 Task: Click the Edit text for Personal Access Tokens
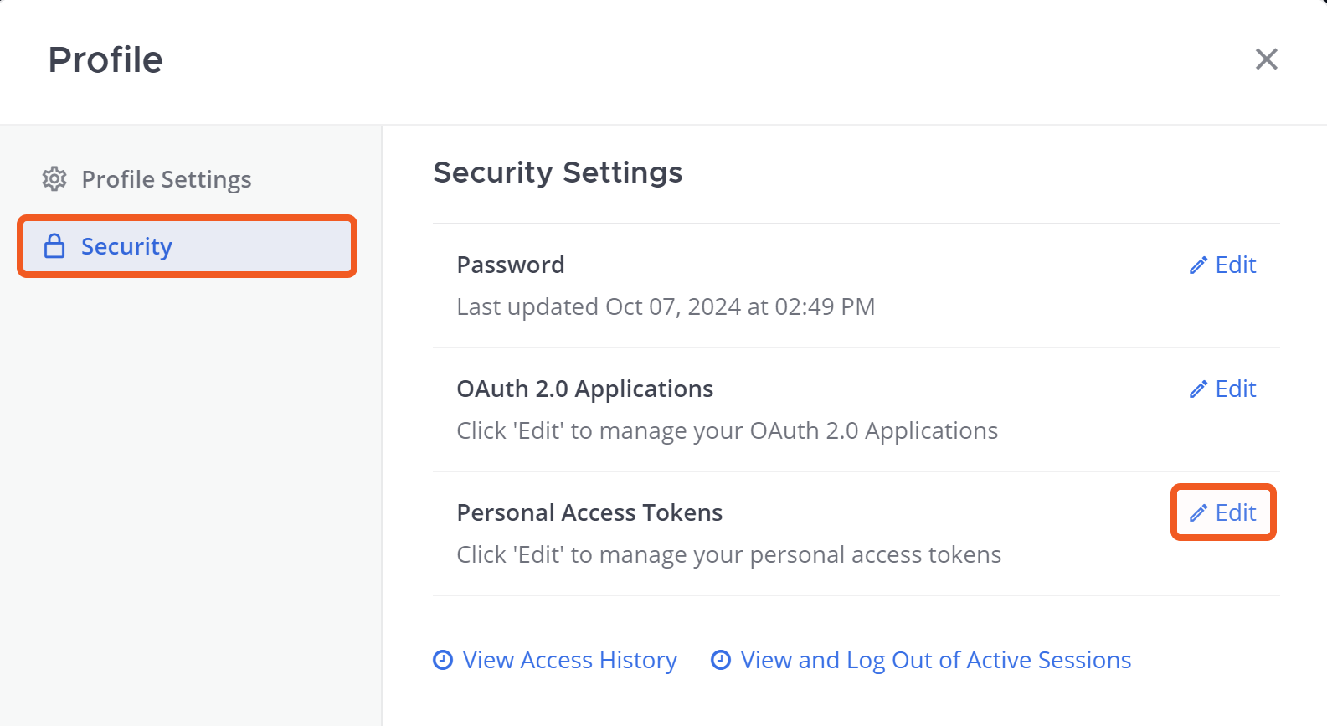coord(1236,513)
